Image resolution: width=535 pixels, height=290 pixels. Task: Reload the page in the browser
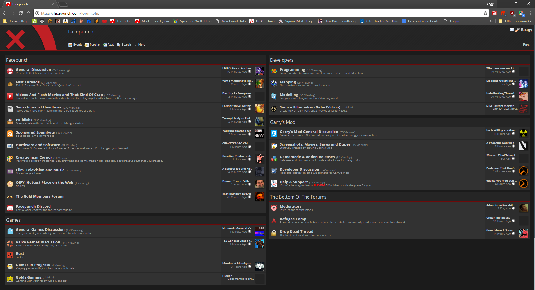[x=21, y=13]
